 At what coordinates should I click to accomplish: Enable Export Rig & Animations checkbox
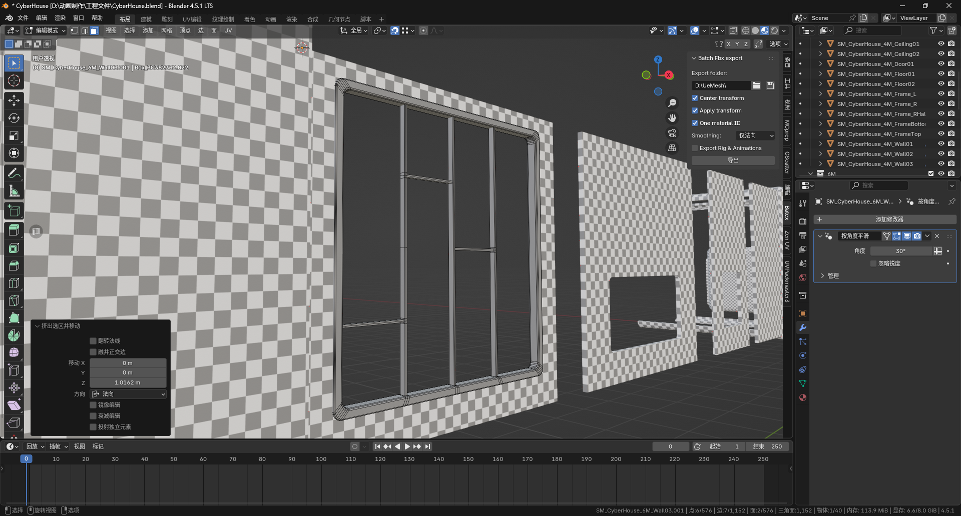(695, 148)
